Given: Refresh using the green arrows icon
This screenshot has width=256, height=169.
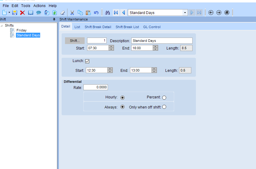Looking at the screenshot, I should pyautogui.click(x=55, y=13).
